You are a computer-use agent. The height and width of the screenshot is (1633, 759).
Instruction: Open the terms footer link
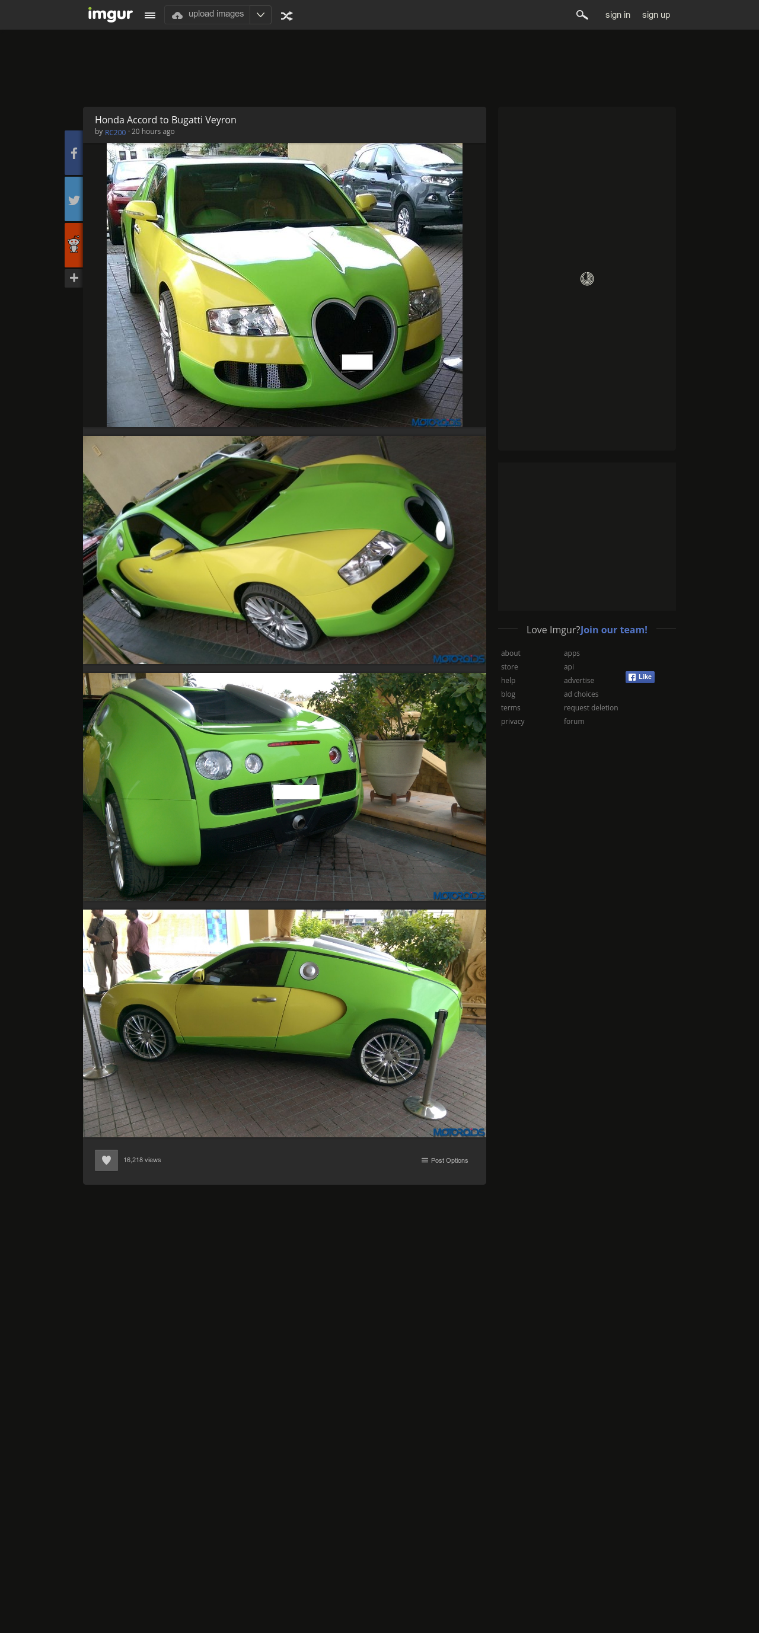pyautogui.click(x=511, y=707)
